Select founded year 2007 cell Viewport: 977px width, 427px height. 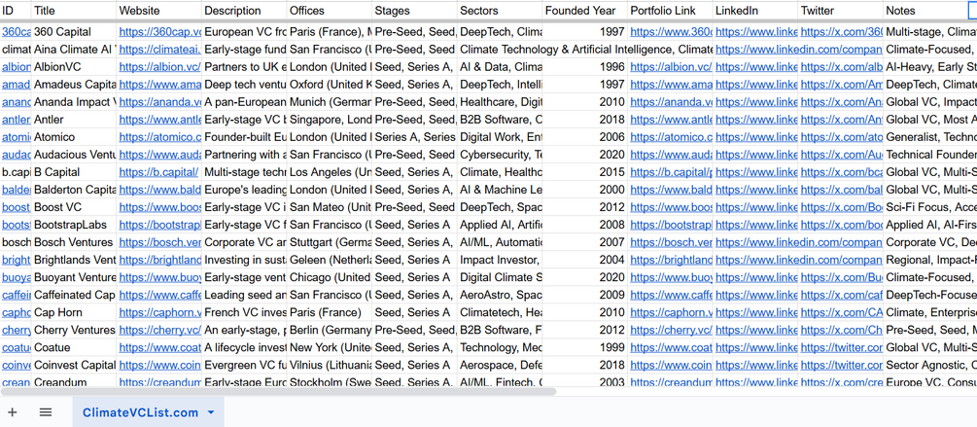(584, 242)
